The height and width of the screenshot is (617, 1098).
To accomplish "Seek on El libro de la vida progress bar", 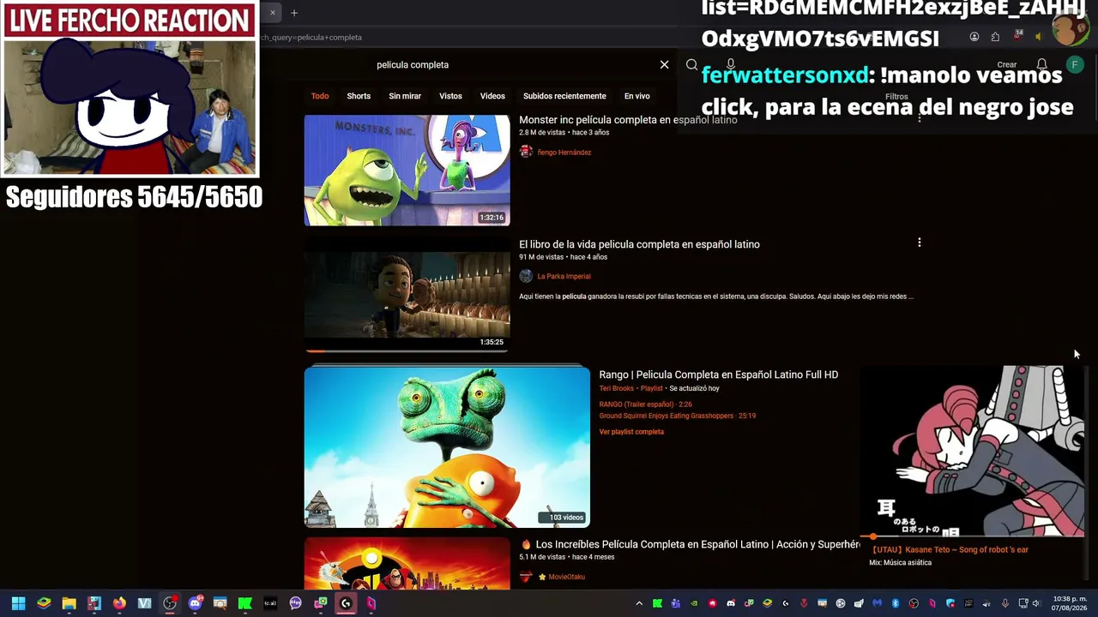I will 407,350.
